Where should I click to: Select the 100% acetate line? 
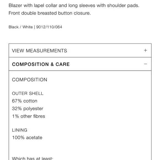coord(27,138)
